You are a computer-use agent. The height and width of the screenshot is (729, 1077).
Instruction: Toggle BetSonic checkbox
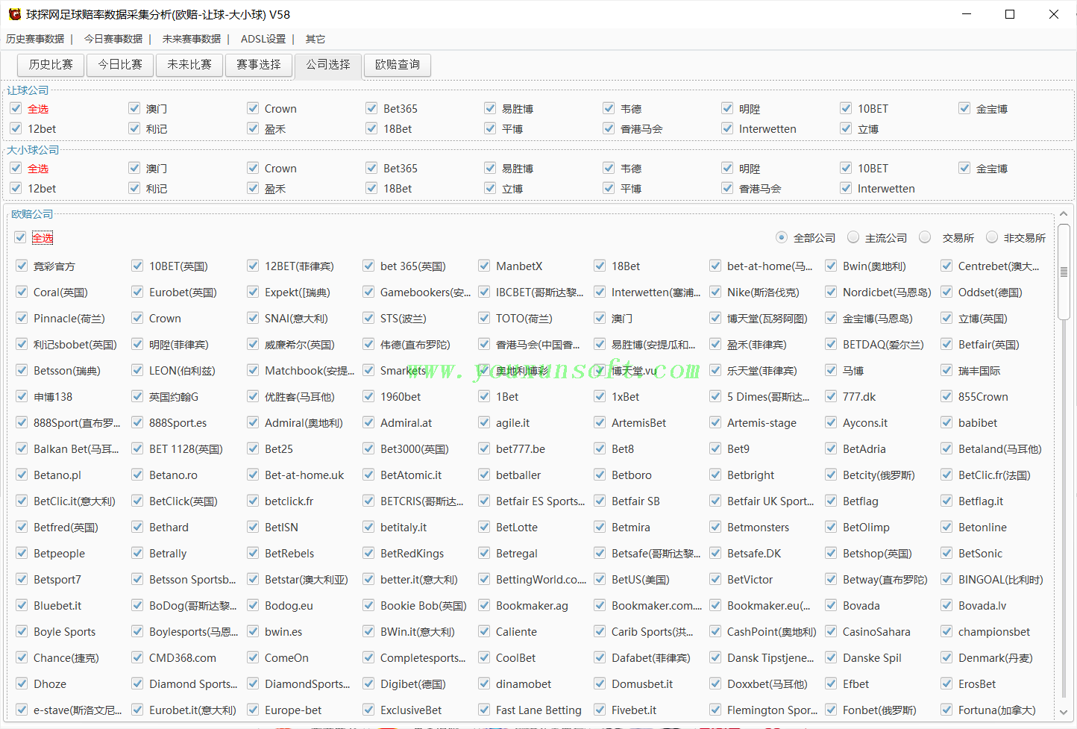pos(946,553)
